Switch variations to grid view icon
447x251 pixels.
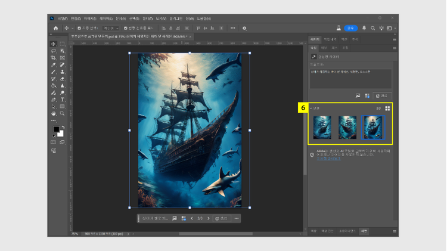click(387, 108)
